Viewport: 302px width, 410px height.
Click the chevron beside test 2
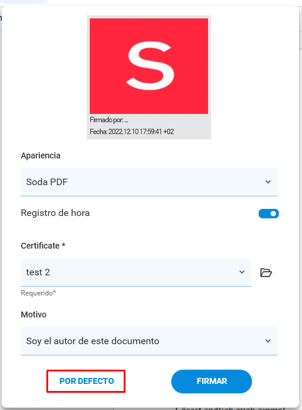coord(242,272)
